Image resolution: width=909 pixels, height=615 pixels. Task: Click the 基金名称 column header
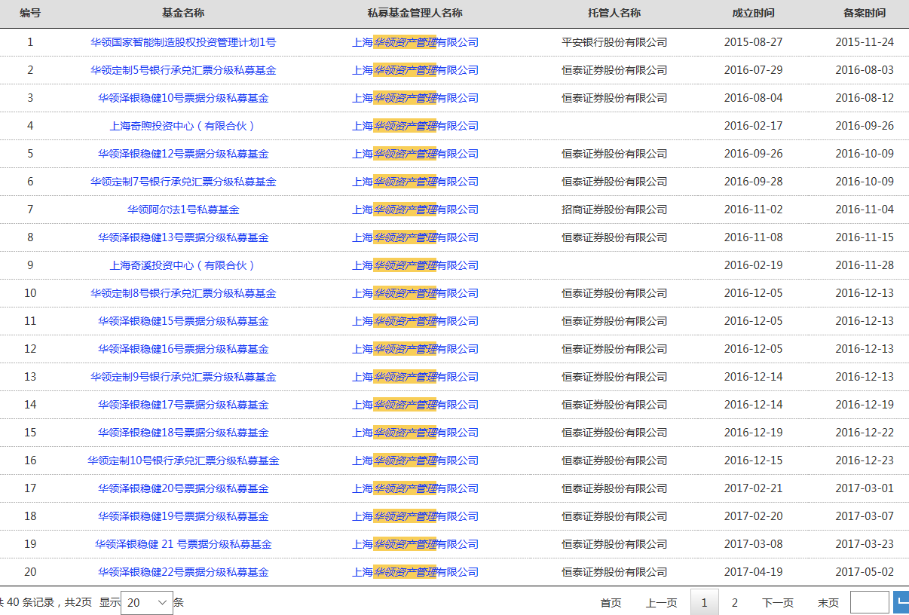[183, 14]
